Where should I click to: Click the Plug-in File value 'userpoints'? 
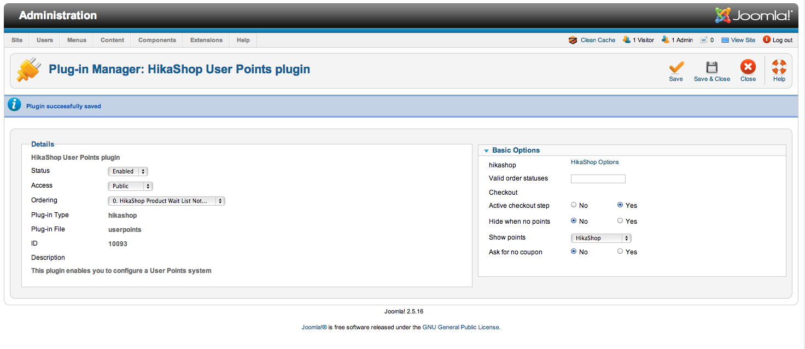(x=125, y=230)
